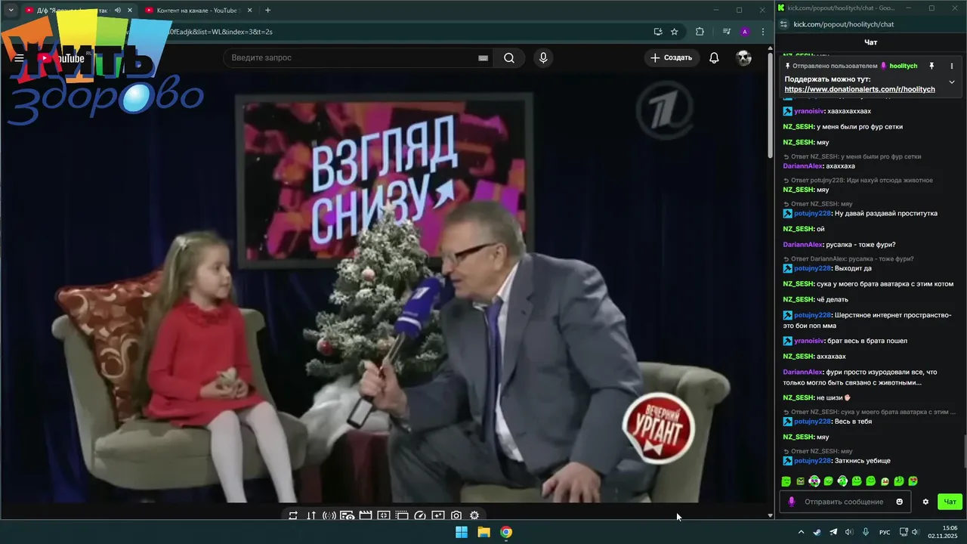Open site info icon in kick chat window
This screenshot has height=544, width=967.
[x=783, y=24]
